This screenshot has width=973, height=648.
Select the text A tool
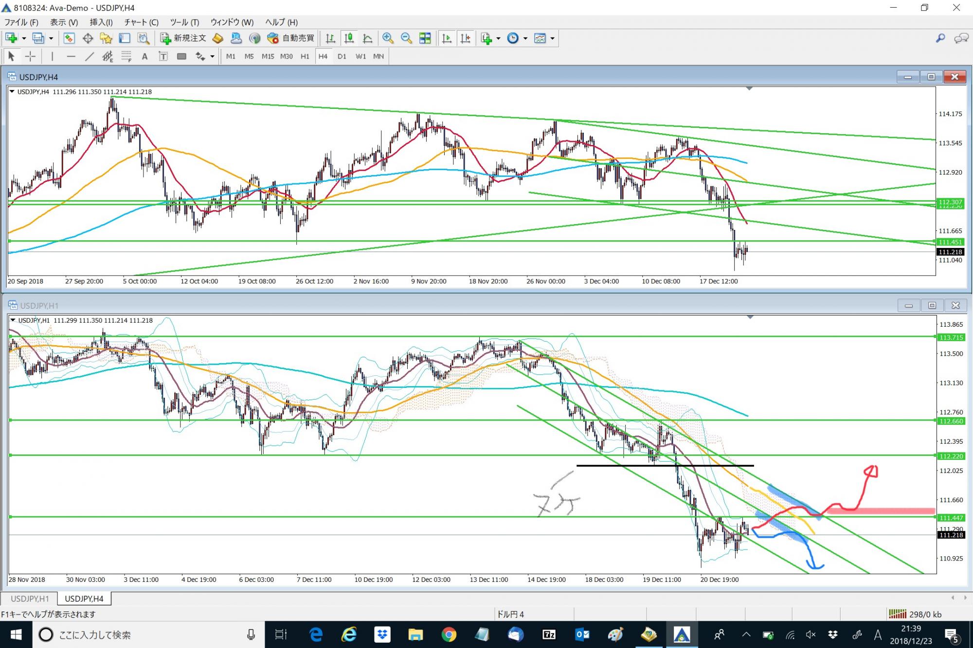(x=144, y=56)
